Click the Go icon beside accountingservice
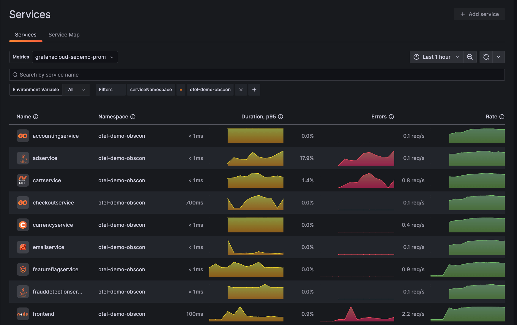The height and width of the screenshot is (325, 517). point(23,136)
